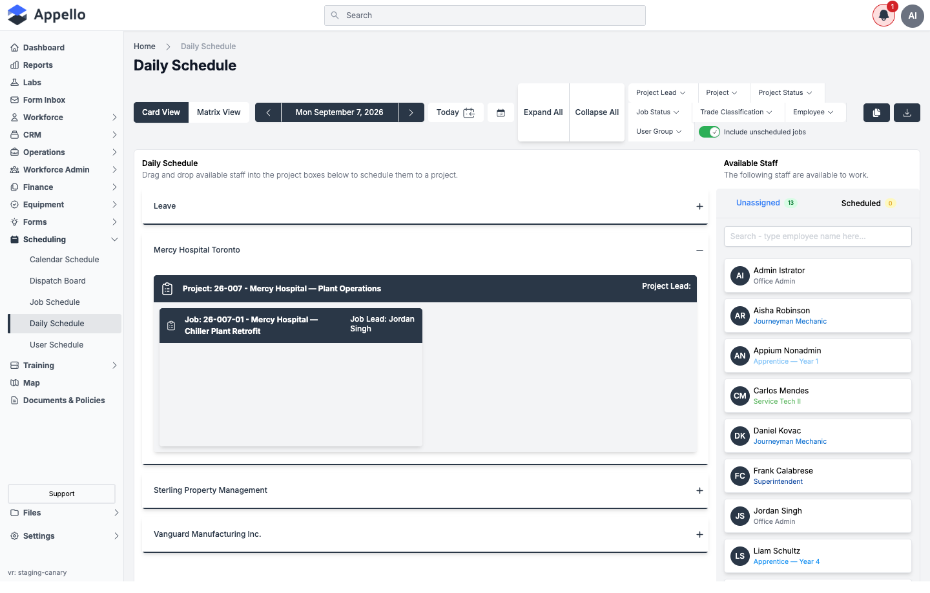Click the Today button

click(x=455, y=112)
